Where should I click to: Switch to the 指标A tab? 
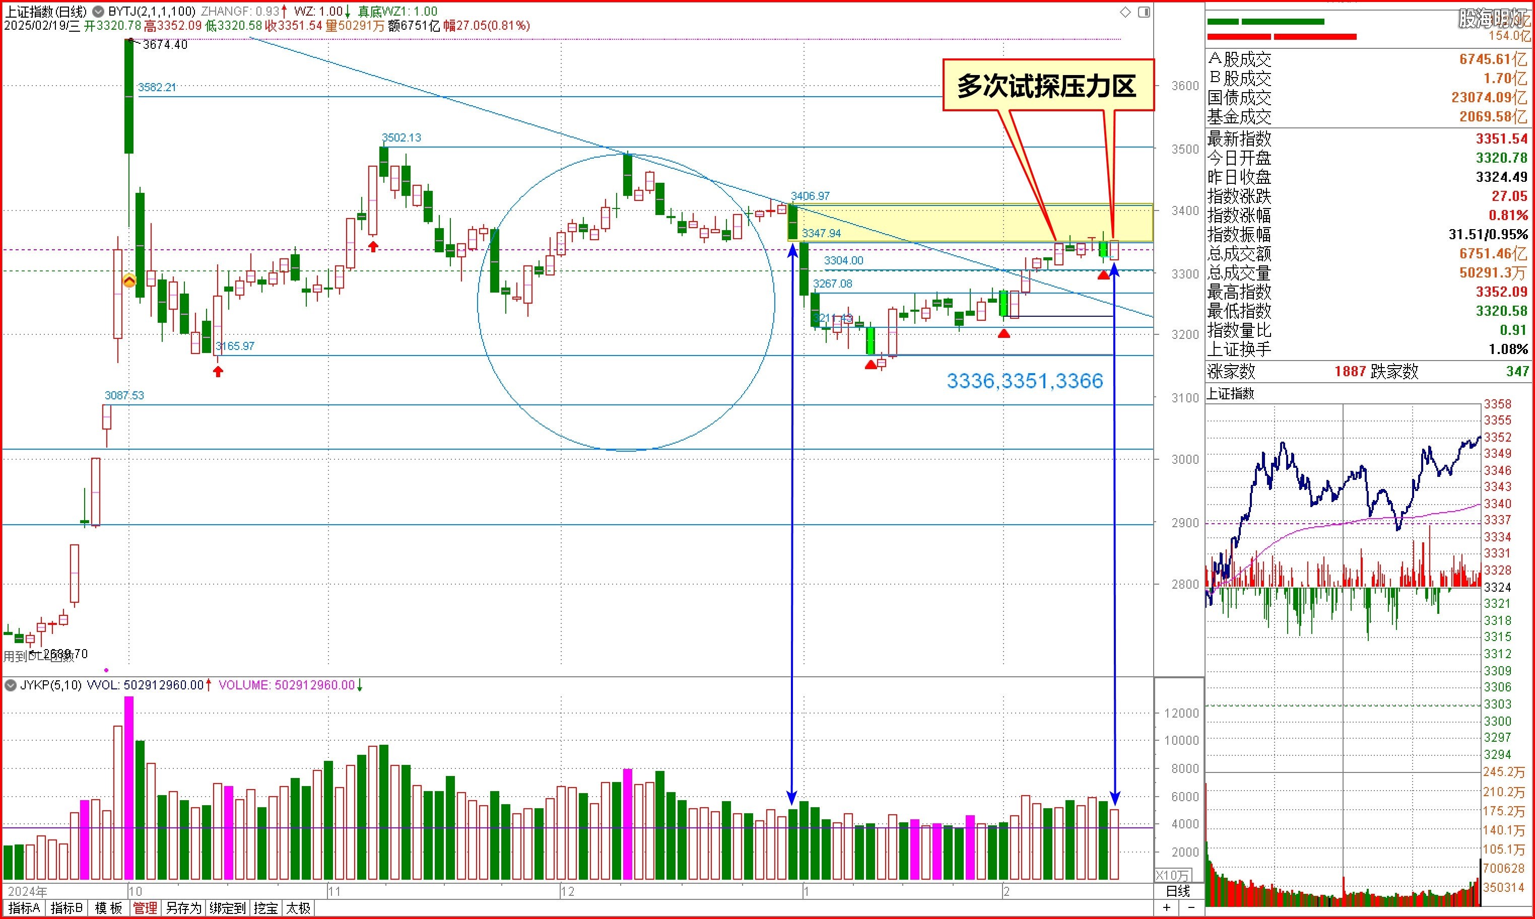click(x=24, y=908)
